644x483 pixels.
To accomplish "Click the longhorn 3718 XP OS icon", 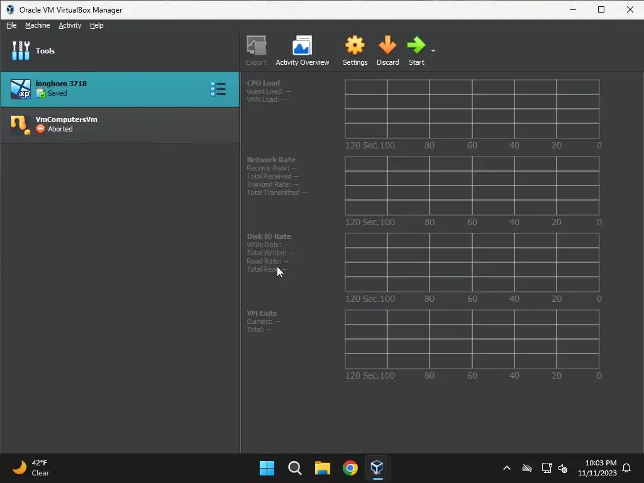I will pyautogui.click(x=20, y=89).
